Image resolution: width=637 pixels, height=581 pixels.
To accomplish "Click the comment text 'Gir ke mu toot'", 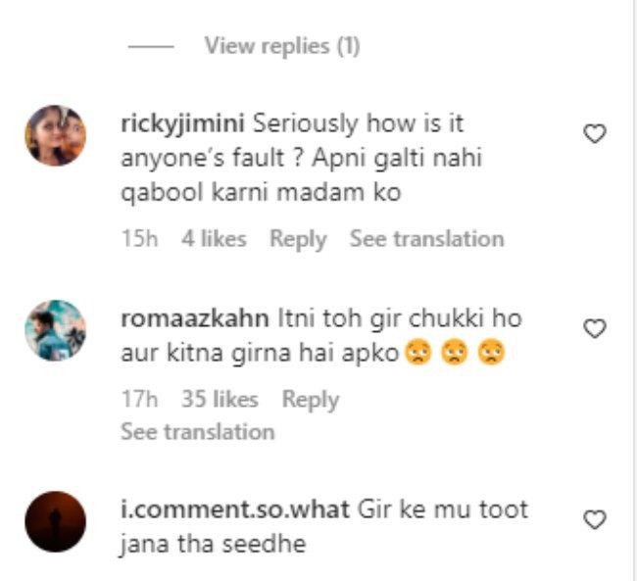I will [x=445, y=510].
